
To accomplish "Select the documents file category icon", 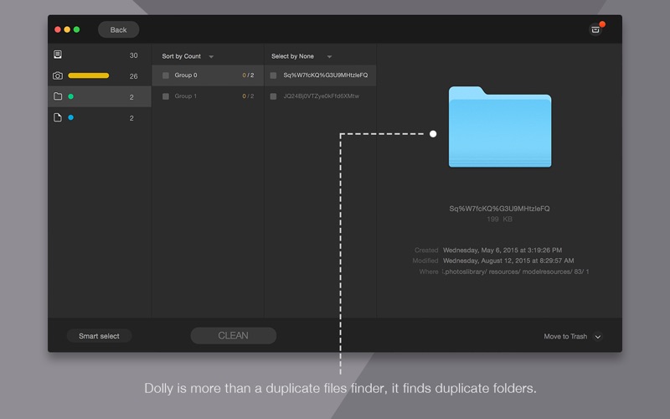I will coord(58,117).
